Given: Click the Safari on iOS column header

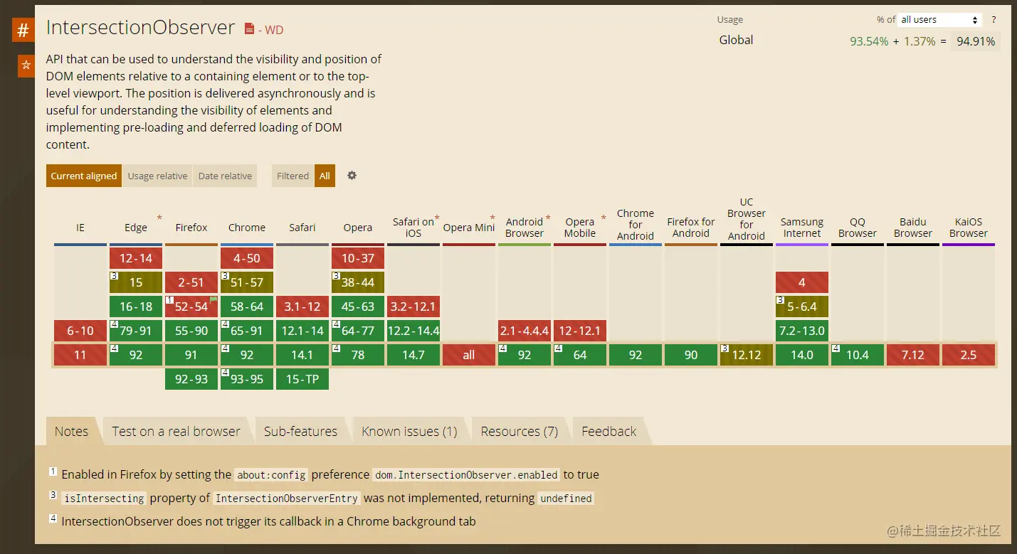Looking at the screenshot, I should (x=413, y=228).
